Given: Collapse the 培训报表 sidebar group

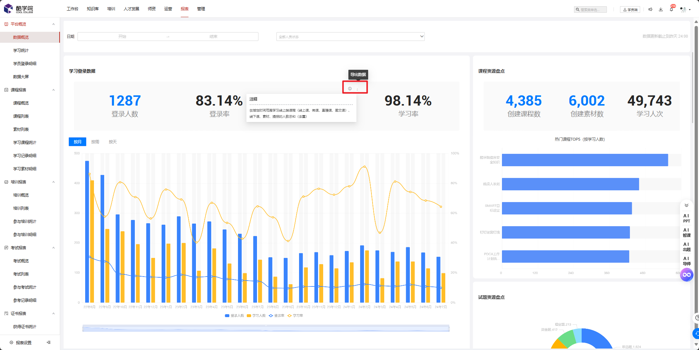Looking at the screenshot, I should tap(53, 182).
